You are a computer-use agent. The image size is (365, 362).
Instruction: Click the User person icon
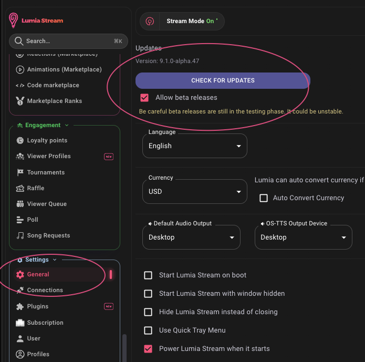click(20, 338)
